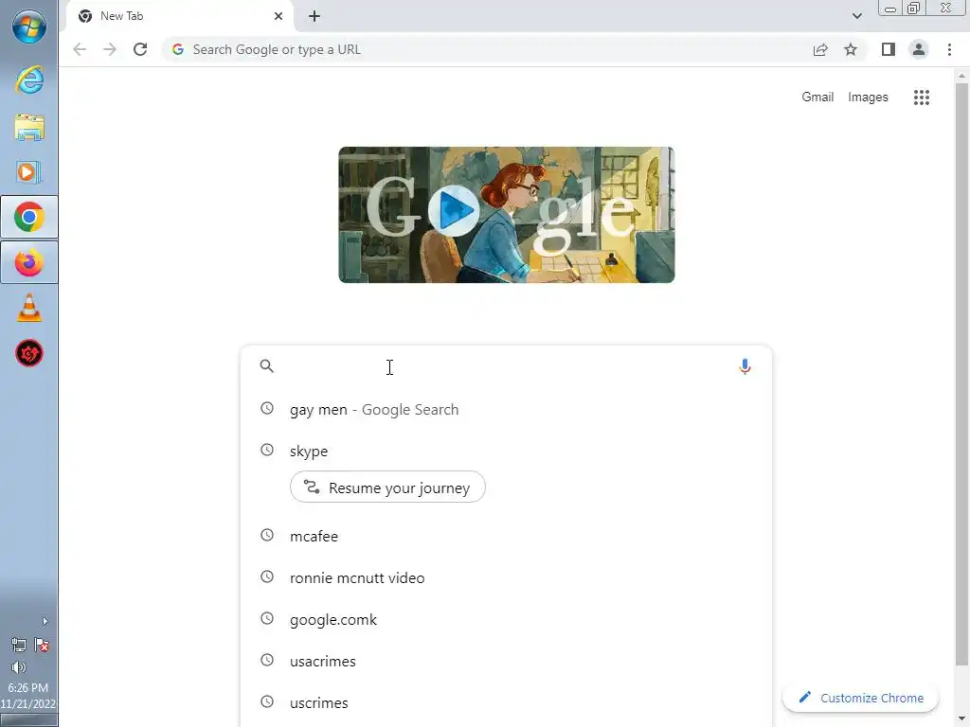Open the Chrome profile avatar

click(919, 49)
